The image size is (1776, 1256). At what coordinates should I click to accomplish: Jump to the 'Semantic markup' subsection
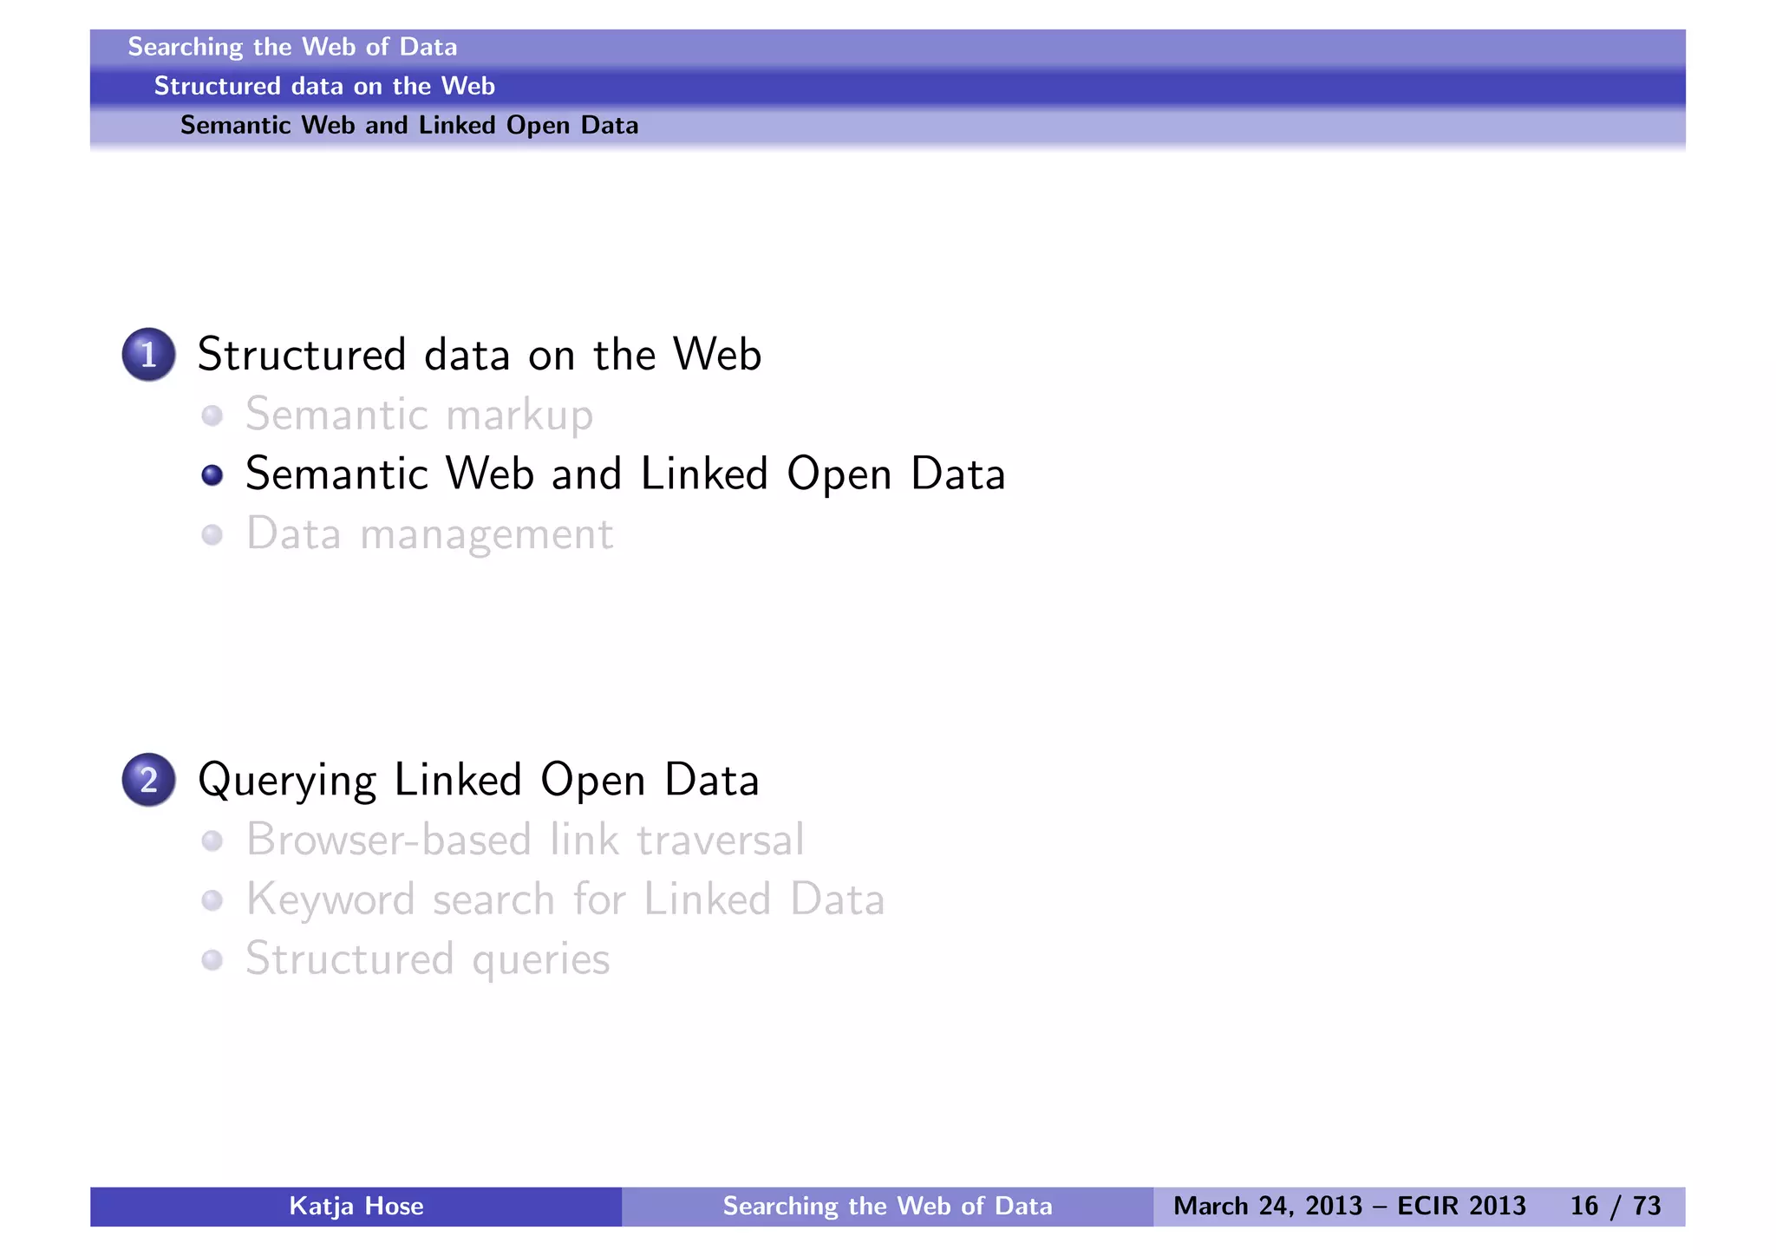point(420,415)
